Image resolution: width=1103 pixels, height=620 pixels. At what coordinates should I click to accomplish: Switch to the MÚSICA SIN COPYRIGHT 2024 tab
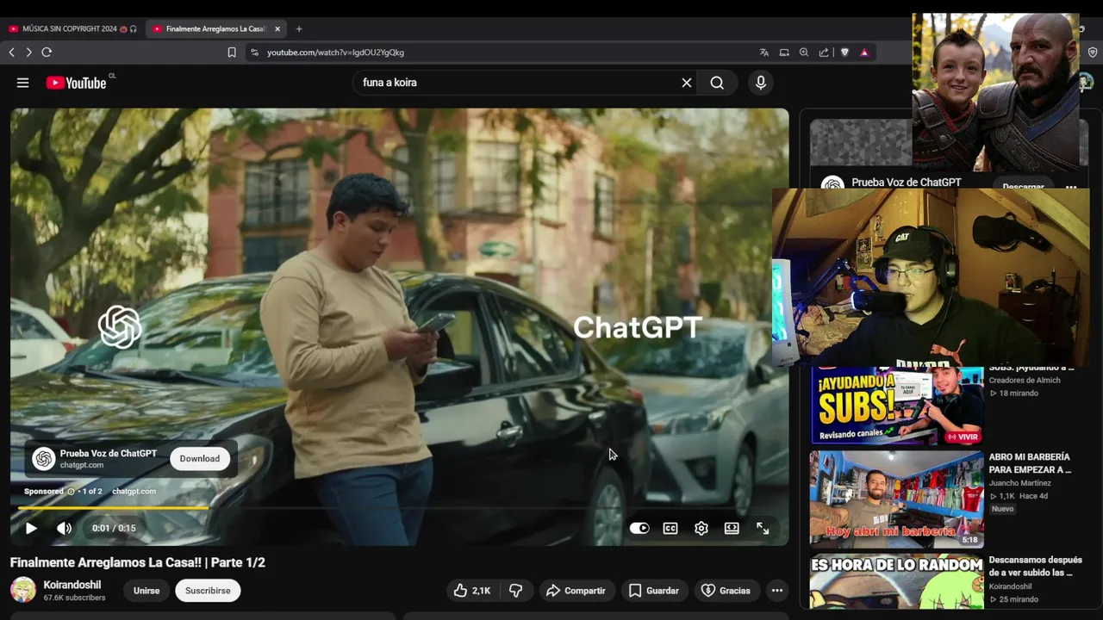tap(72, 28)
